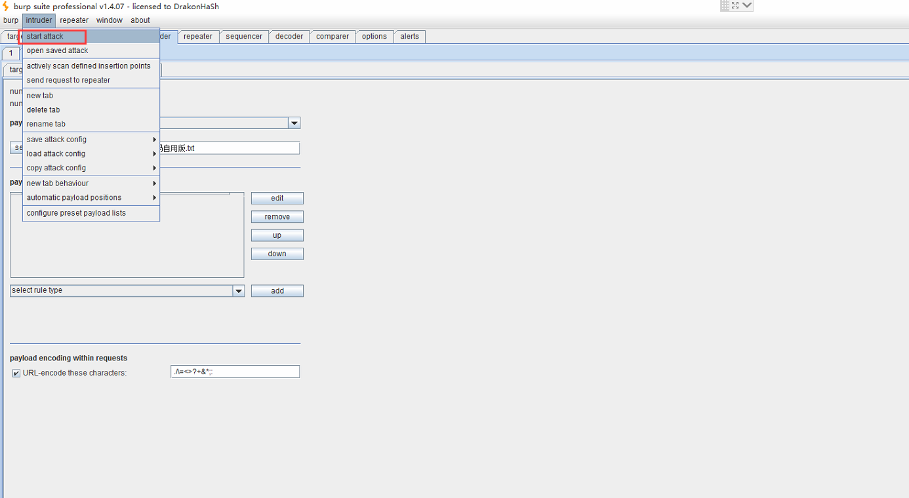Expand load attack config submenu

click(x=91, y=154)
